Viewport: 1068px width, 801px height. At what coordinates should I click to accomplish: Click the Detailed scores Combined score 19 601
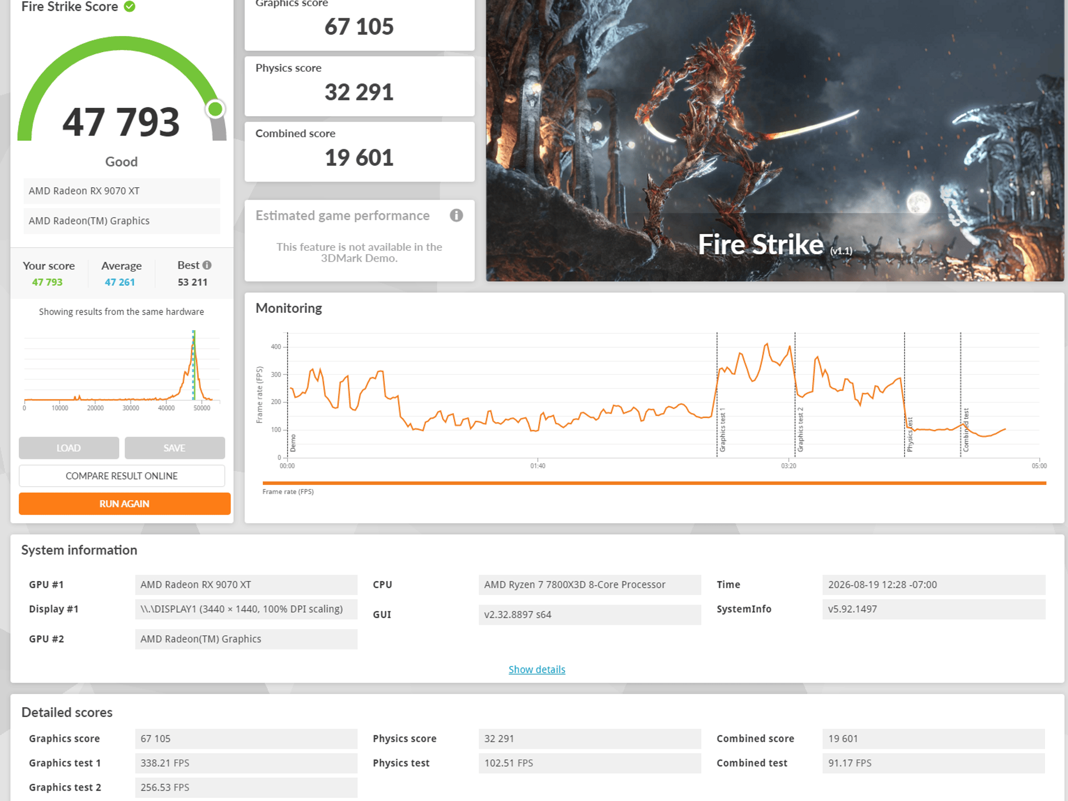pos(934,738)
